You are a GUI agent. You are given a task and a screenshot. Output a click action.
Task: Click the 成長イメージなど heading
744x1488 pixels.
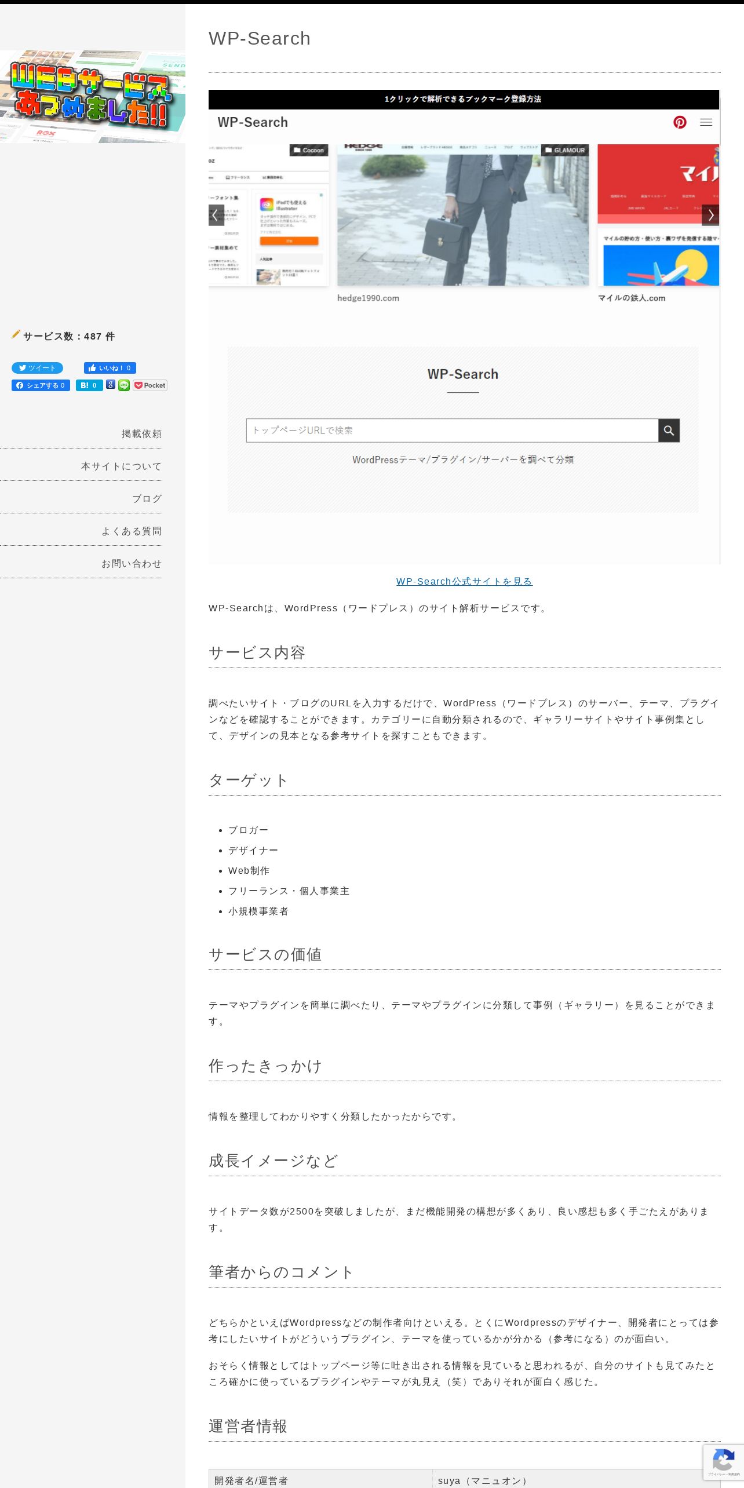pyautogui.click(x=273, y=1161)
